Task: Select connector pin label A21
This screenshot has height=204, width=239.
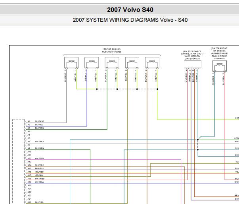Action: point(29,189)
